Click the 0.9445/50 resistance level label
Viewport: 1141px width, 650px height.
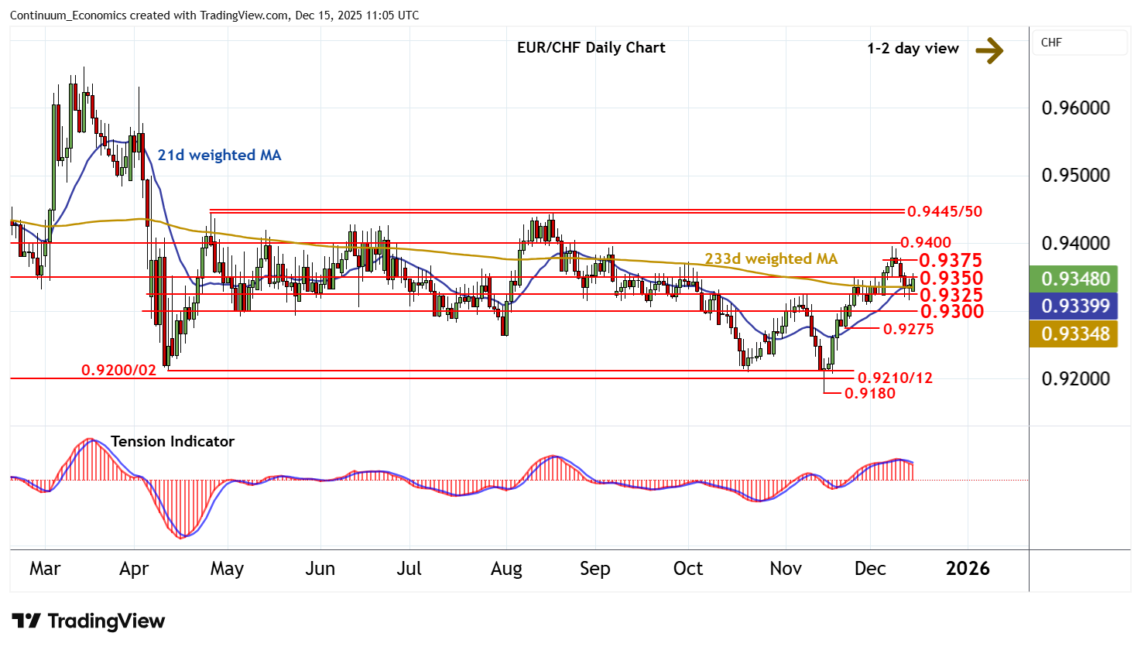pos(944,211)
